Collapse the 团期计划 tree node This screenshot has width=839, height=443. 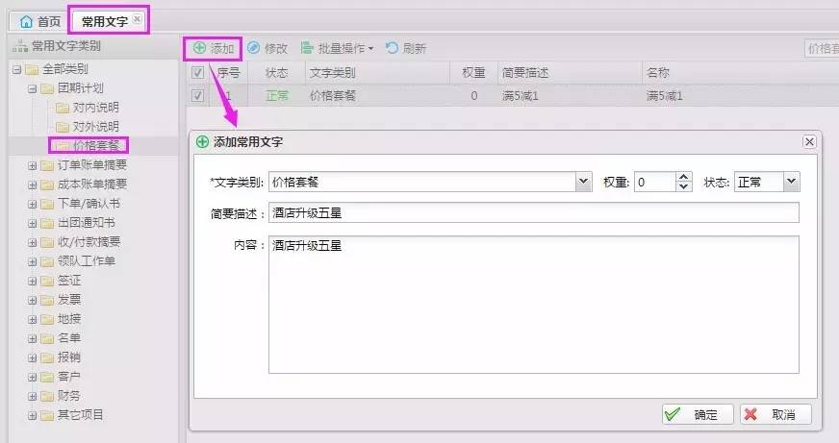pyautogui.click(x=33, y=88)
